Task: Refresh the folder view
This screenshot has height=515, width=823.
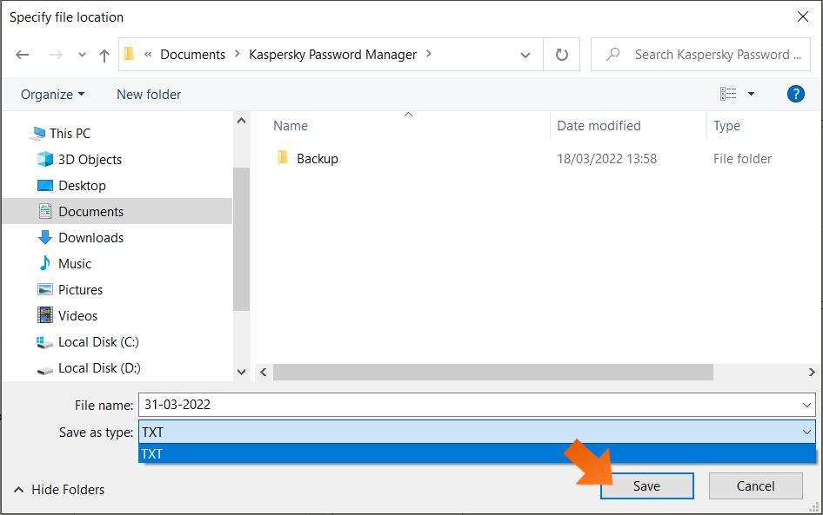Action: click(x=562, y=55)
